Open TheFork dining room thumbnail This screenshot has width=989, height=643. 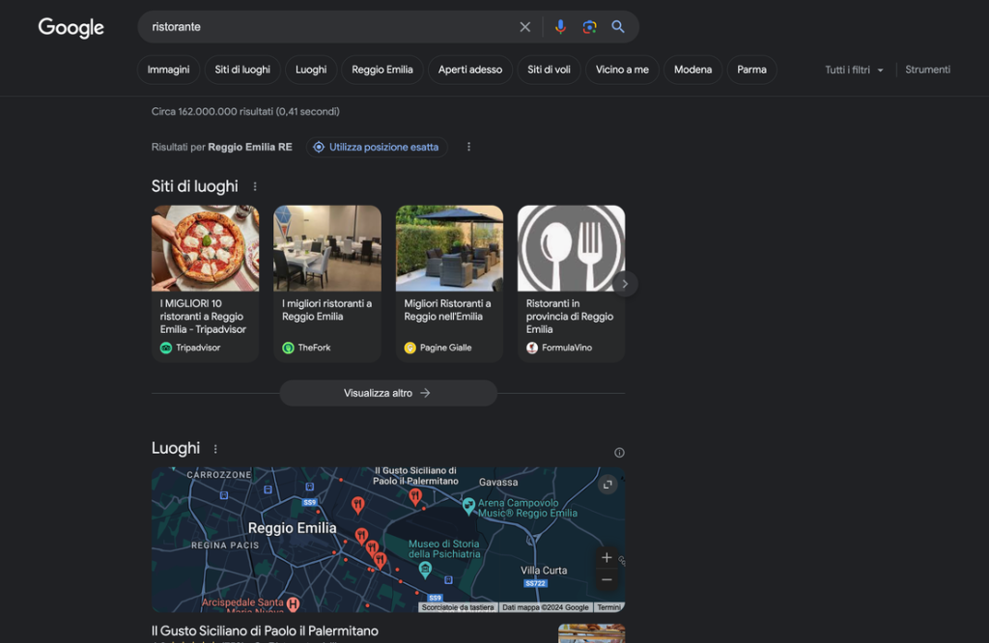click(327, 248)
